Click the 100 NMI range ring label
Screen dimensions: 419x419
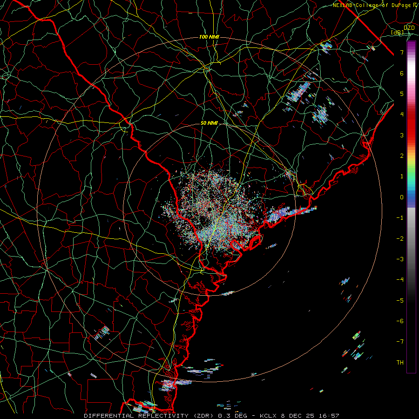click(x=209, y=37)
